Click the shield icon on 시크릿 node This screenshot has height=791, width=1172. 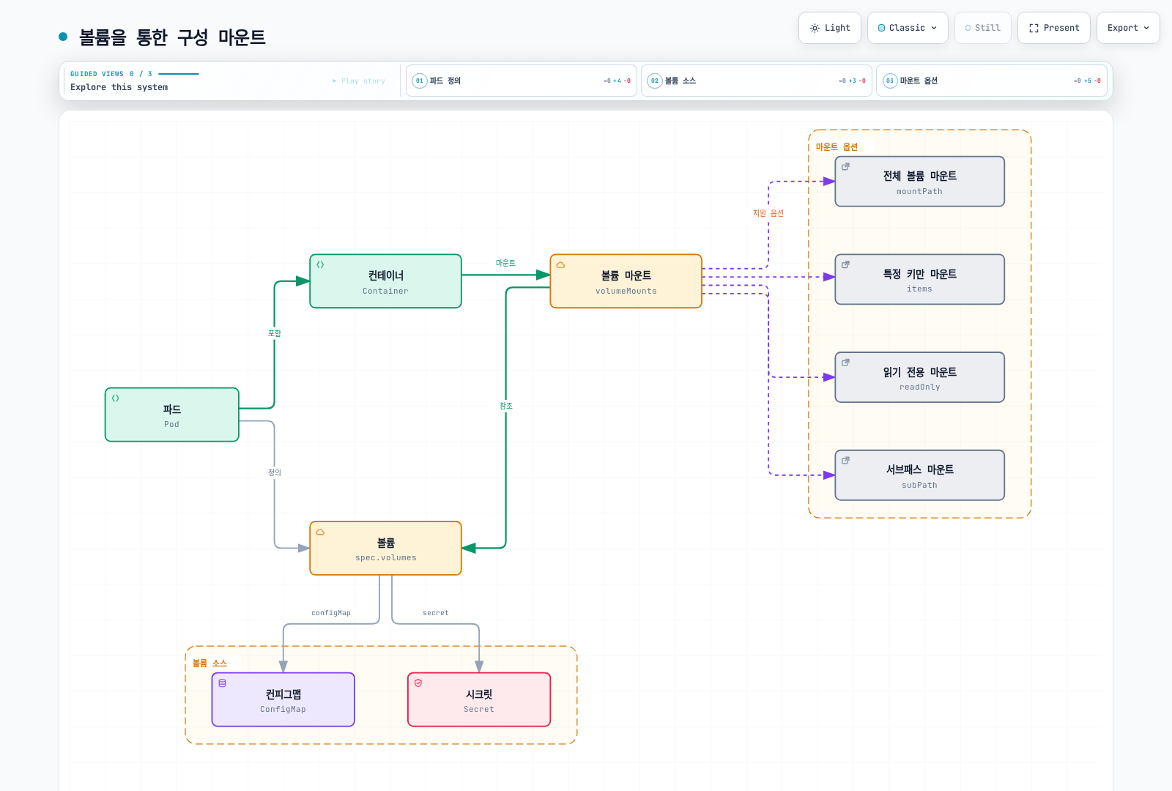(x=418, y=683)
